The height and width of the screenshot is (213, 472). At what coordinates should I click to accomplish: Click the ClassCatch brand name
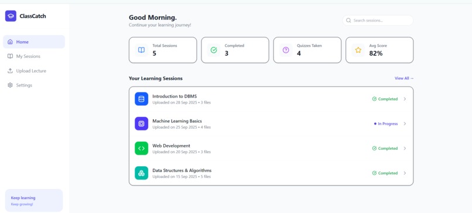tap(33, 16)
